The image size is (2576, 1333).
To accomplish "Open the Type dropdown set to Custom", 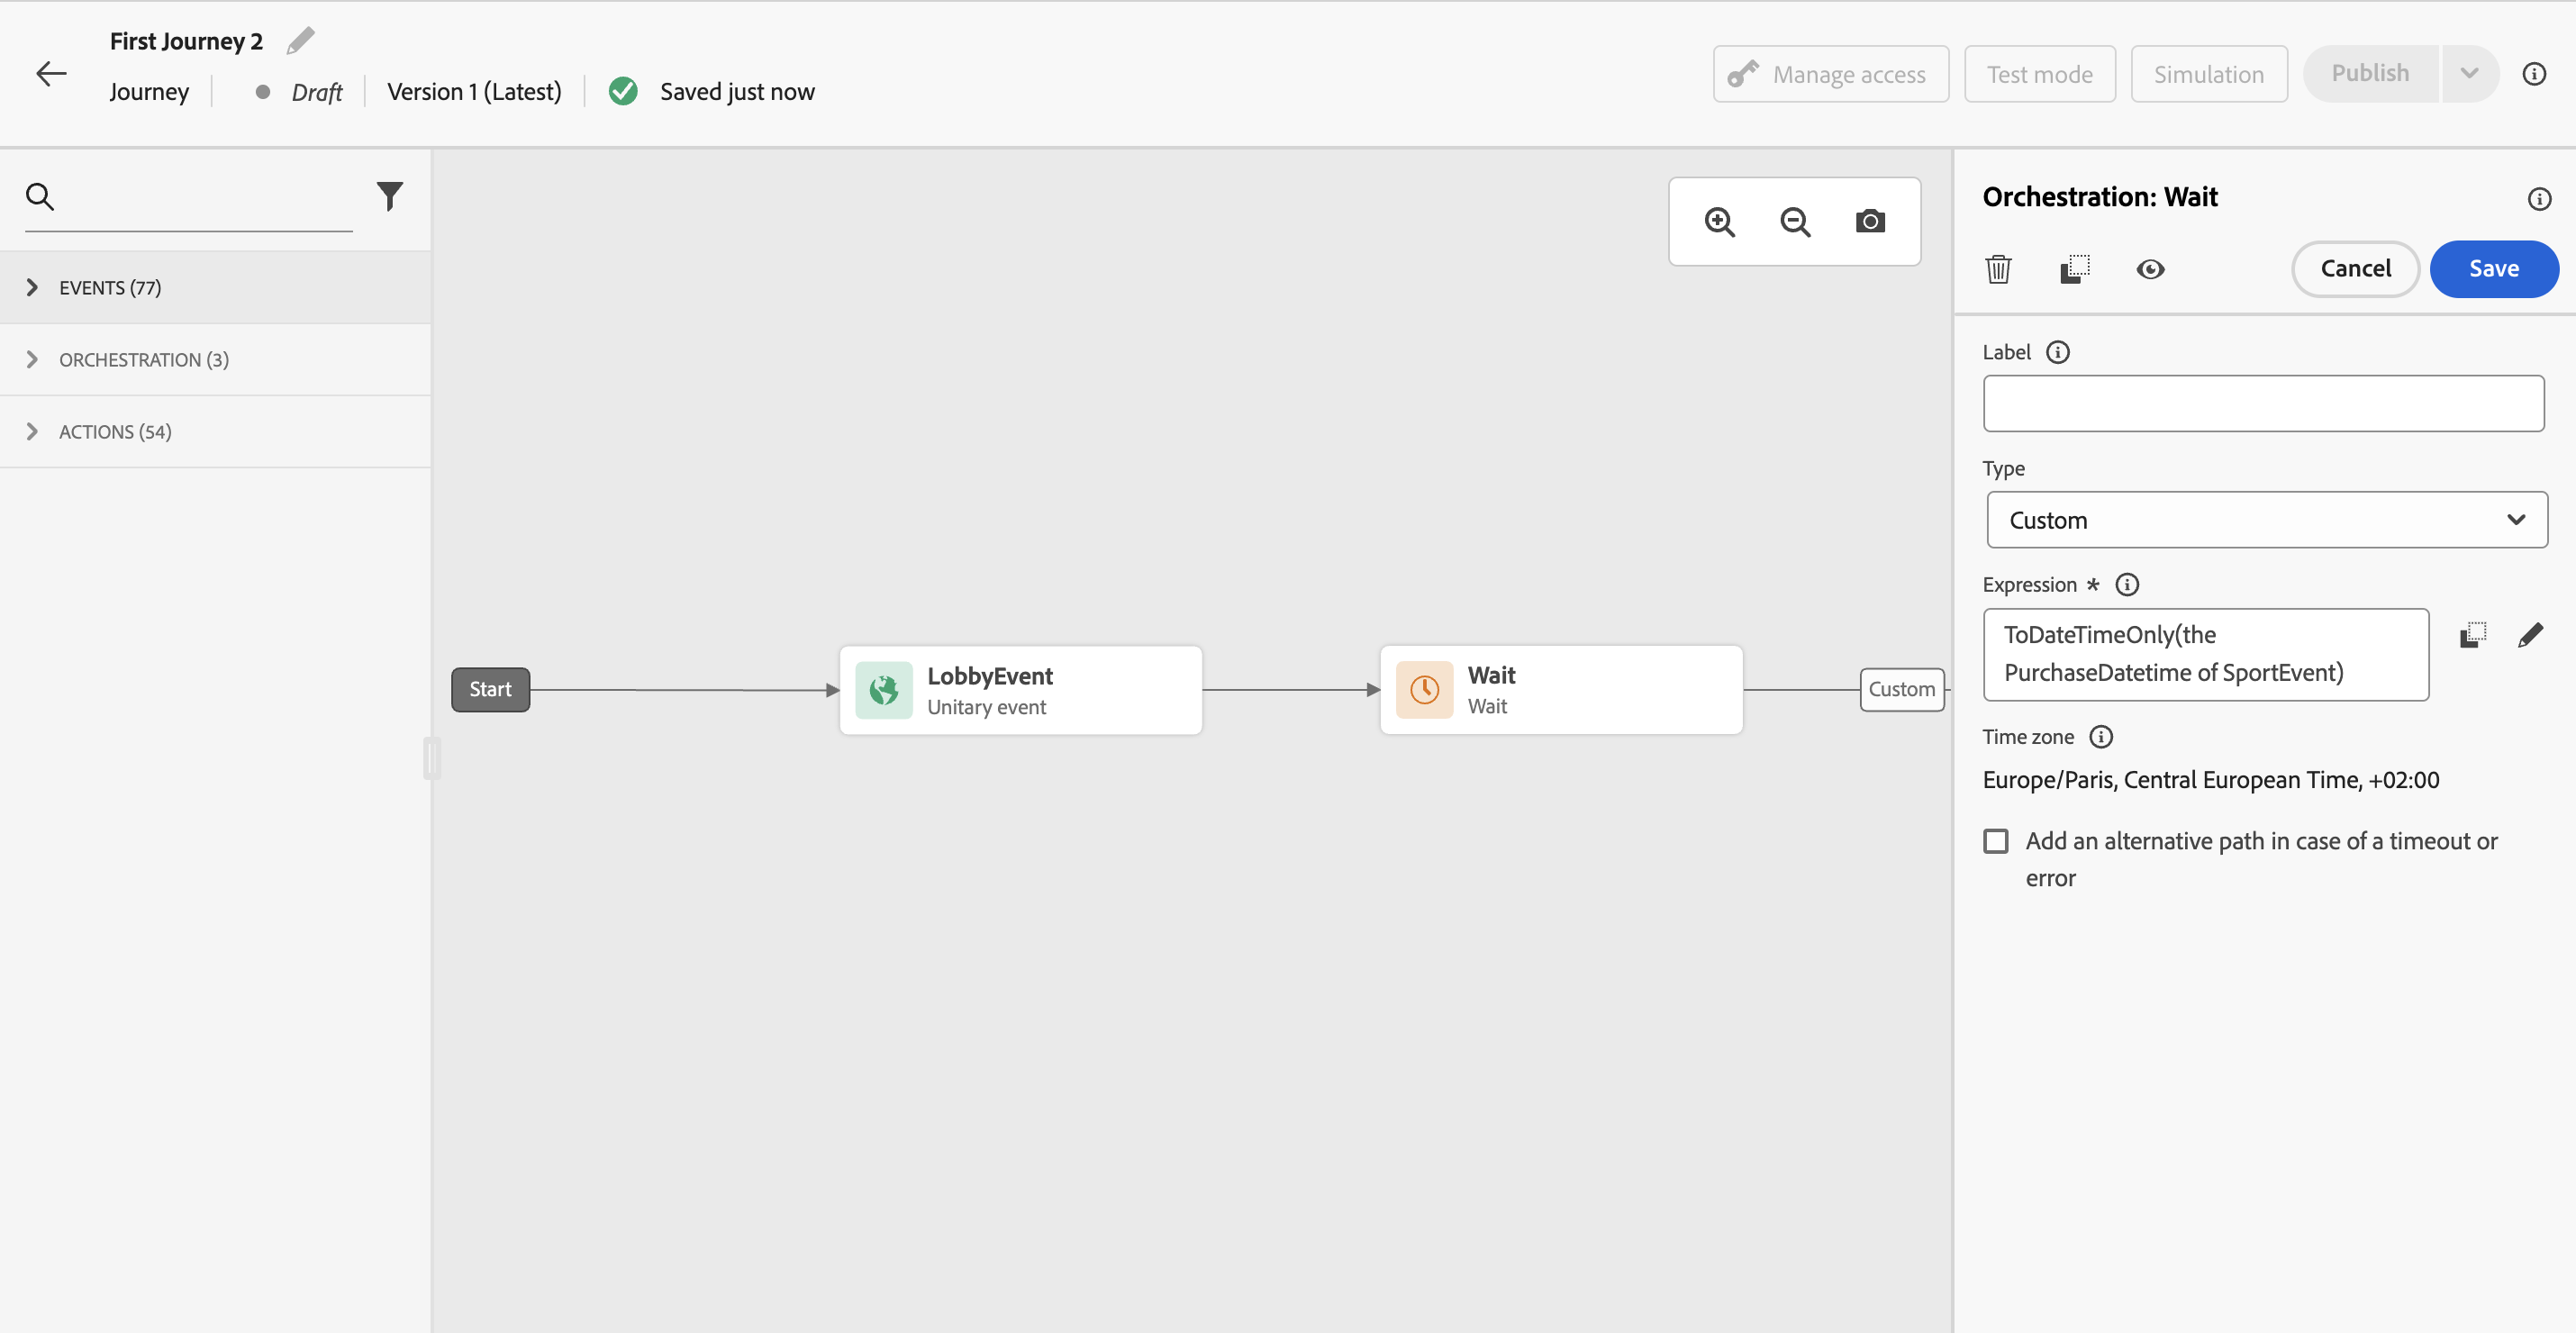I will [2266, 520].
